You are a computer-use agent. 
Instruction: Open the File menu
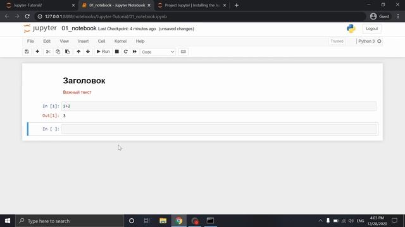[30, 41]
